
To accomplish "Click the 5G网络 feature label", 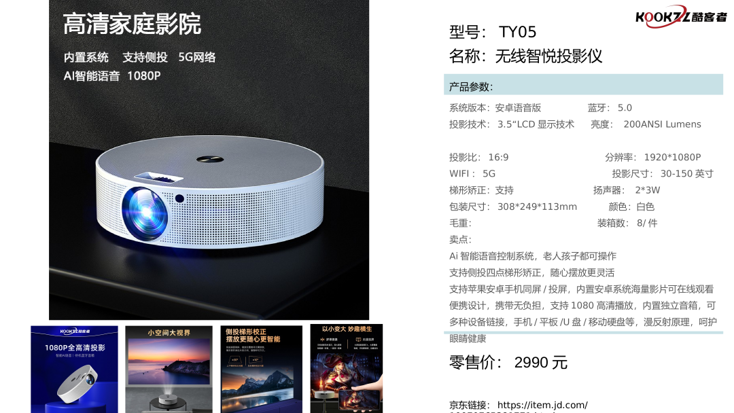I will coord(197,57).
